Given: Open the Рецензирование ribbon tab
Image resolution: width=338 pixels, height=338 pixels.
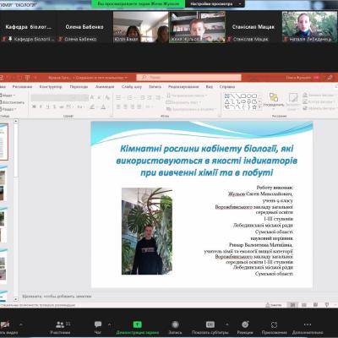Looking at the screenshot, I should click(183, 87).
